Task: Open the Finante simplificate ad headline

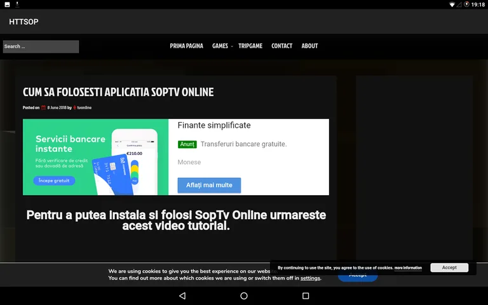Action: coord(214,125)
